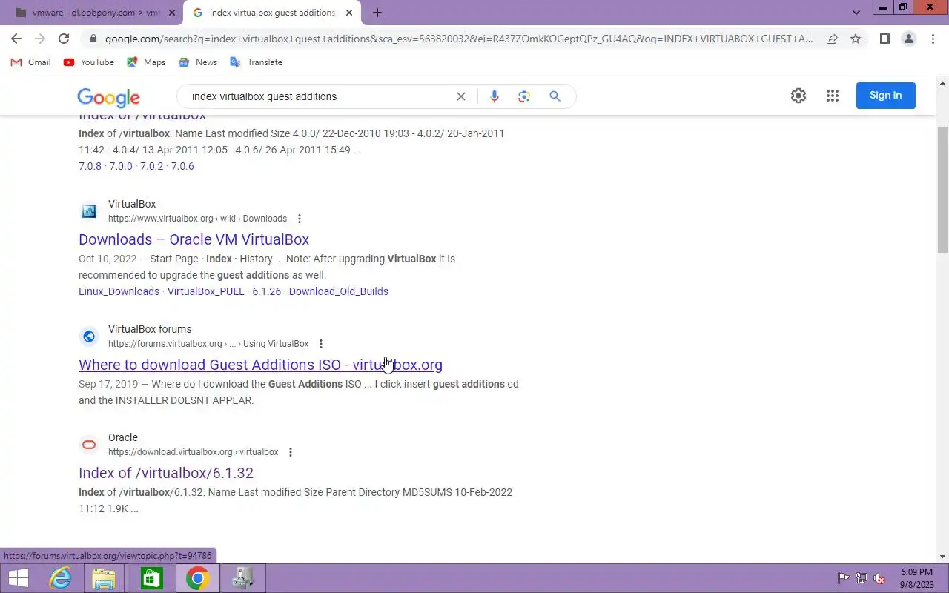The image size is (949, 593).
Task: Open the Maps bookmark
Action: (146, 62)
